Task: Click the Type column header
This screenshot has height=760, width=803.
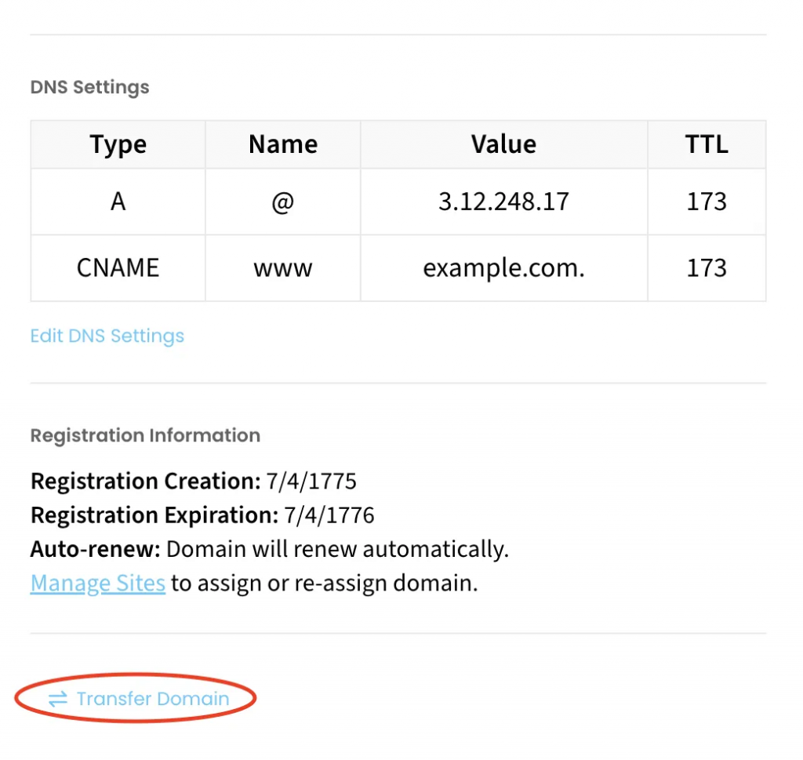Action: point(118,144)
